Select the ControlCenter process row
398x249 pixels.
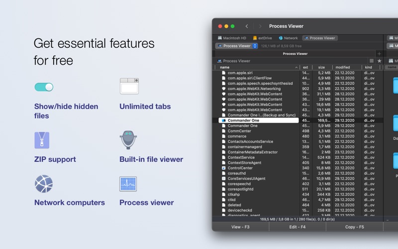pyautogui.click(x=240, y=168)
